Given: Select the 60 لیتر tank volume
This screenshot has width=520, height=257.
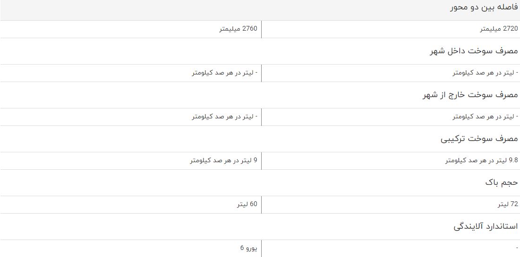Looking at the screenshot, I should [247, 205].
